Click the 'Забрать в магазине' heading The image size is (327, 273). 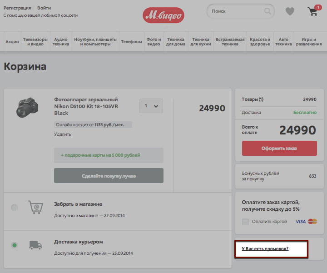pyautogui.click(x=78, y=204)
